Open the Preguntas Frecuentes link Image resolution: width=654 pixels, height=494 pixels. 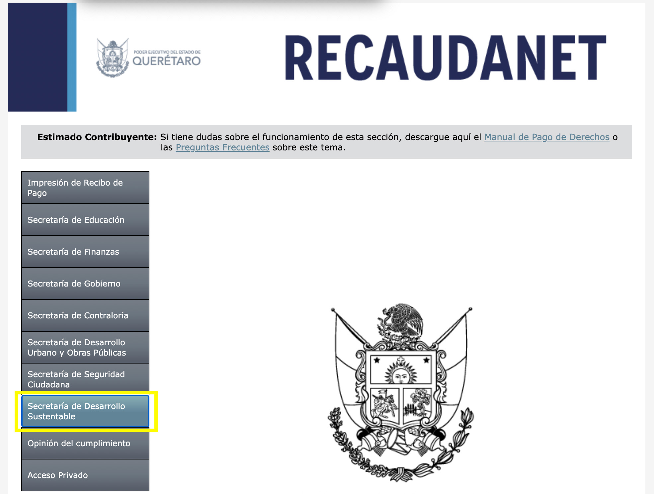pyautogui.click(x=222, y=147)
